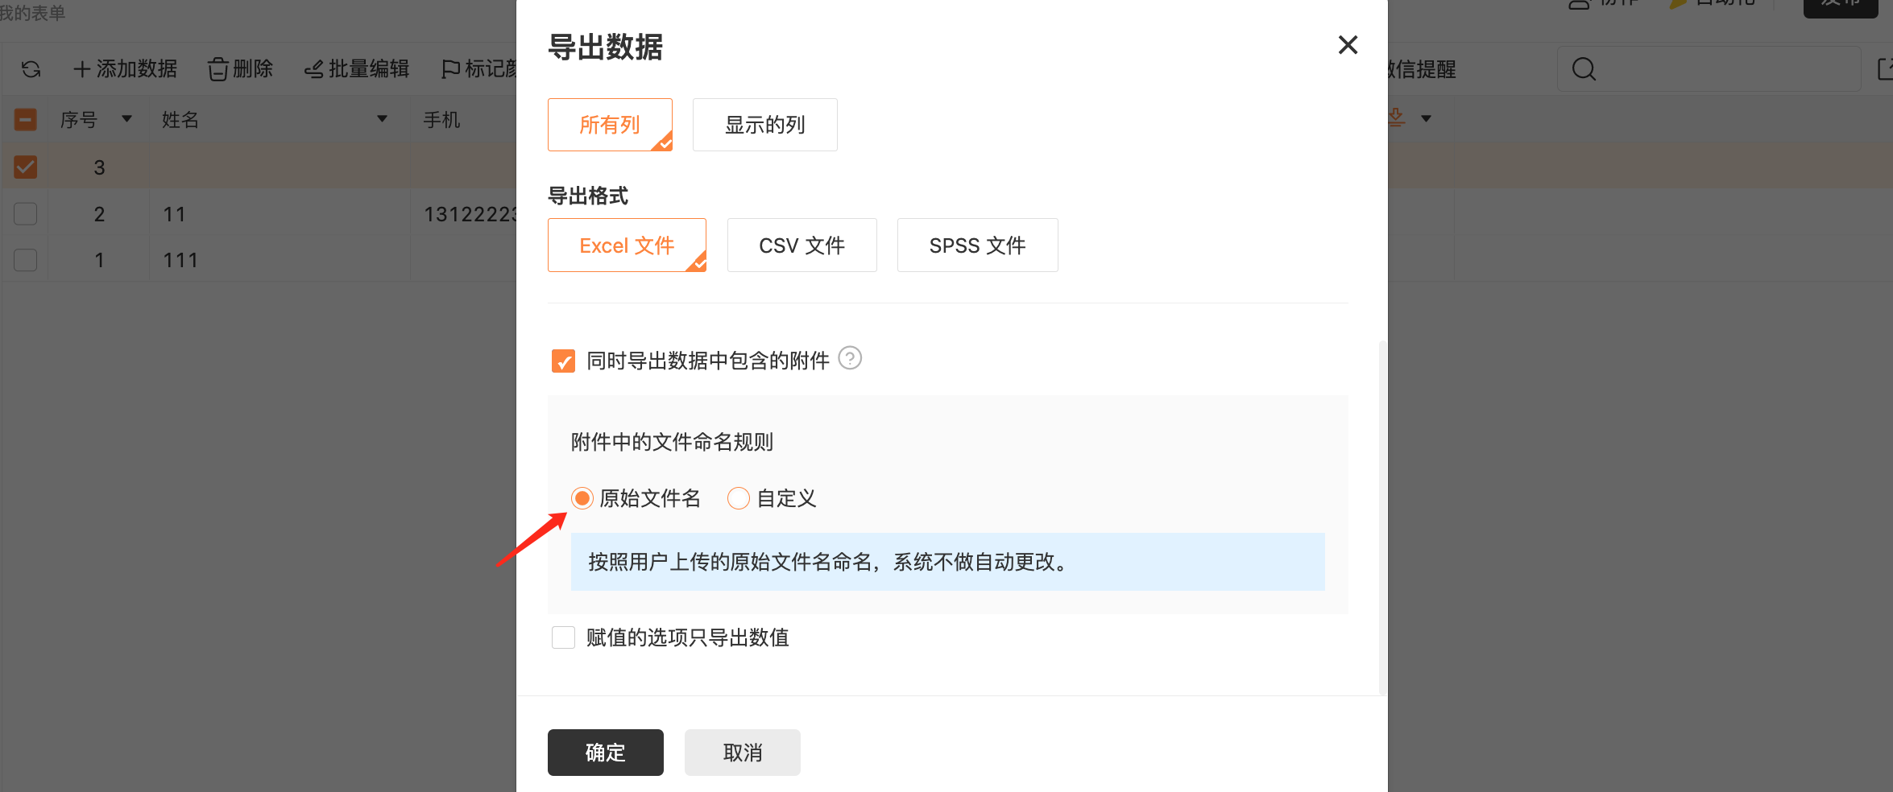The height and width of the screenshot is (792, 1893).
Task: Uncheck export attachments checkbox
Action: tap(563, 361)
